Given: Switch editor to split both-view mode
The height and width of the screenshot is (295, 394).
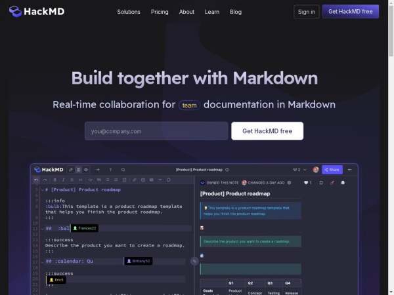Looking at the screenshot, I should pyautogui.click(x=78, y=170).
